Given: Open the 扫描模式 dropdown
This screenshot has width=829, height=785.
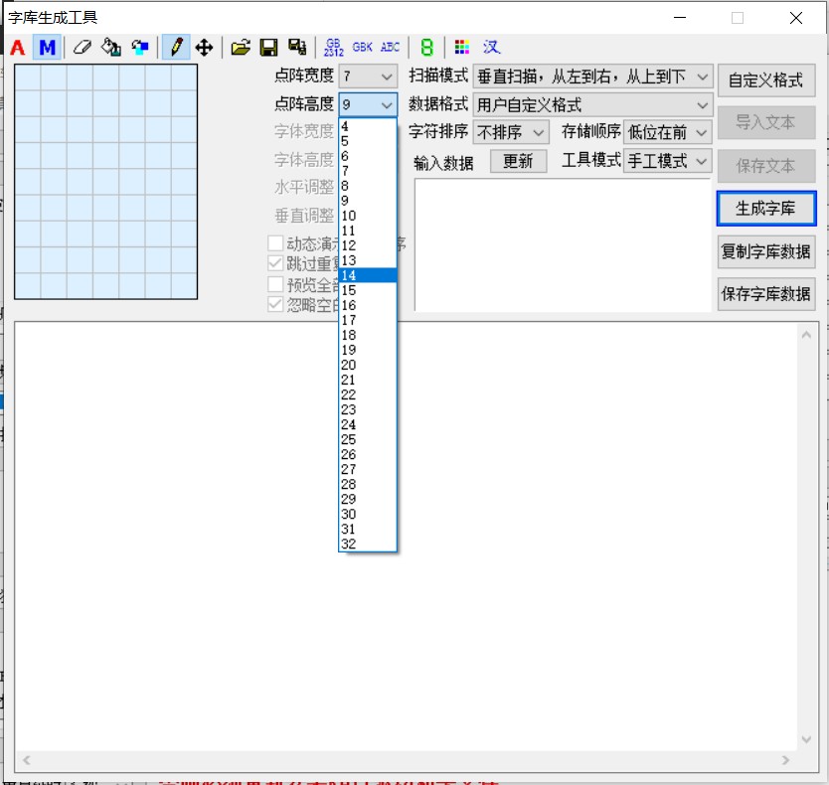Looking at the screenshot, I should (x=592, y=77).
